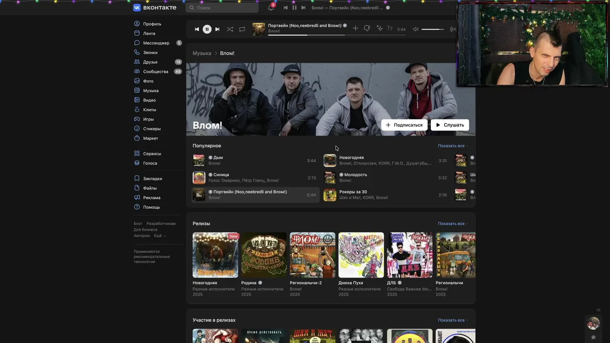Screen dimensions: 610x343
Task: Click the Закладки sidebar icon
Action: pyautogui.click(x=137, y=179)
